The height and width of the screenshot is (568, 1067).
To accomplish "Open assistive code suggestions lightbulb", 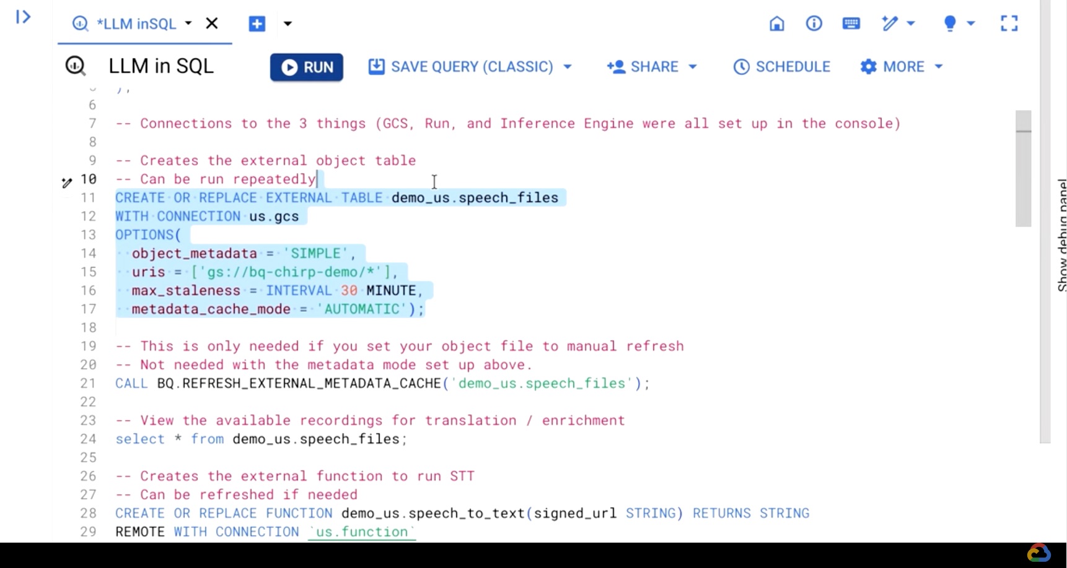I will pyautogui.click(x=950, y=24).
